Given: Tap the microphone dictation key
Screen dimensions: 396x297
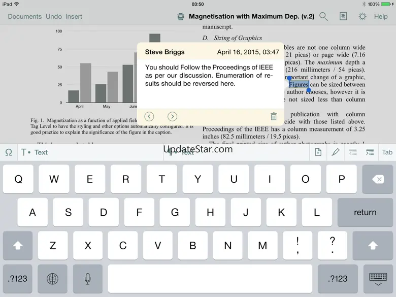Looking at the screenshot, I should [x=88, y=279].
